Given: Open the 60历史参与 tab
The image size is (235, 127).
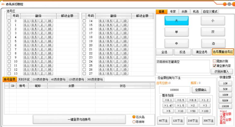Looking at the screenshot, I should [58, 79].
